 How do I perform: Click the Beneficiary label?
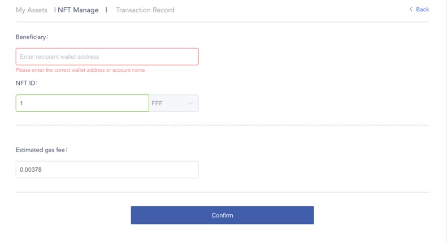pos(32,37)
